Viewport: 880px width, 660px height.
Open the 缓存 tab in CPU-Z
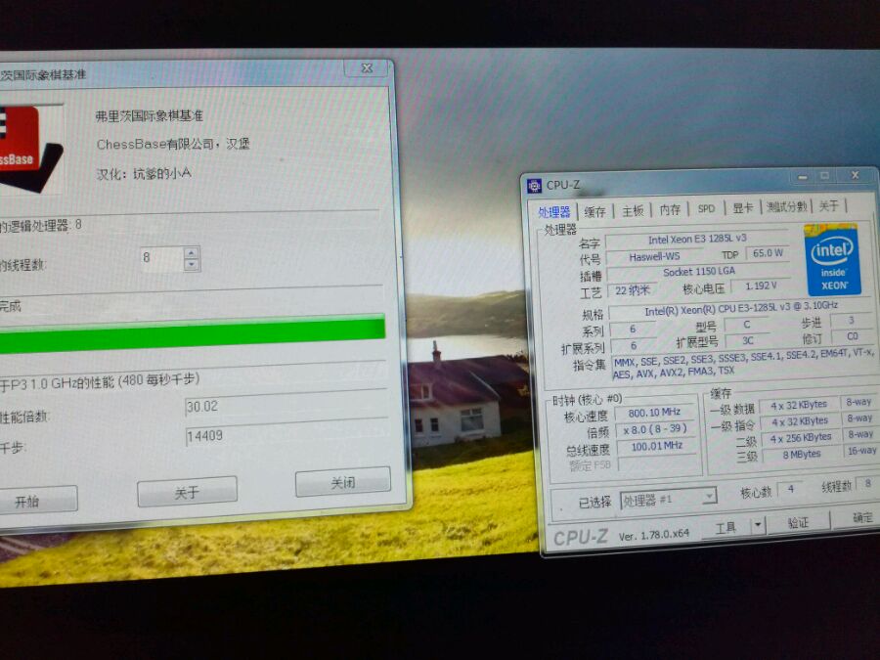(x=594, y=211)
